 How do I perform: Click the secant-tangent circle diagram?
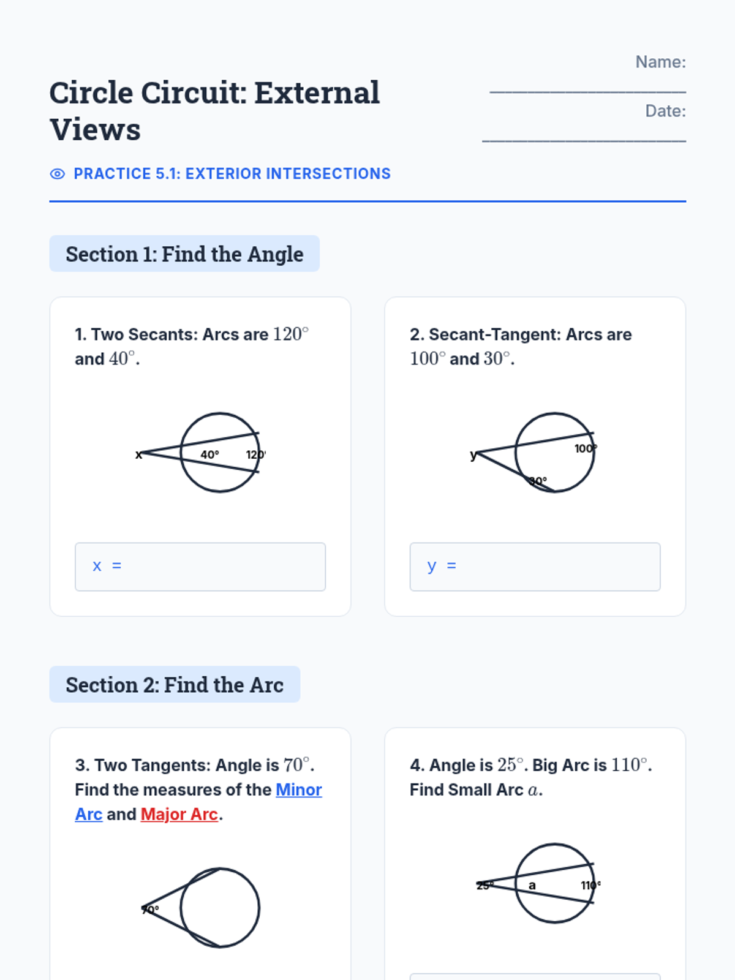click(535, 453)
